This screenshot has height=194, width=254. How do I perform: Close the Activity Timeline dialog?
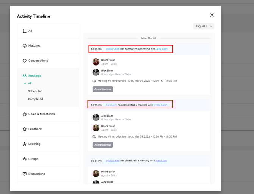coord(212,15)
